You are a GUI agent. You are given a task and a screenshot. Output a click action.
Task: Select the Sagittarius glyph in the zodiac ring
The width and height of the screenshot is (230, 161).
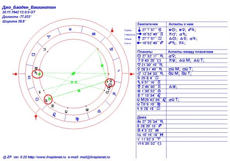tap(118, 71)
